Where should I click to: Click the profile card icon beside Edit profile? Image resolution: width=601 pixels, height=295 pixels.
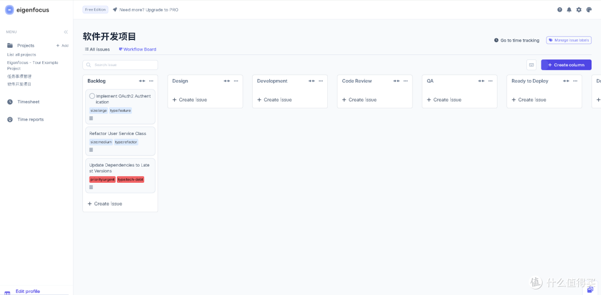pos(7,293)
